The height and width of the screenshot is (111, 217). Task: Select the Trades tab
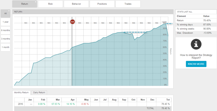[128, 4]
